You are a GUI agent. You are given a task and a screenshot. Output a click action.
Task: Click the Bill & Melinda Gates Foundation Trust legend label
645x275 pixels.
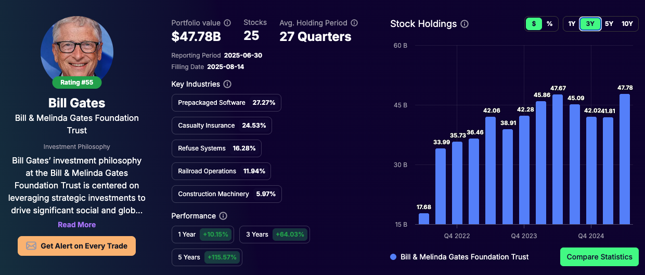pyautogui.click(x=465, y=257)
